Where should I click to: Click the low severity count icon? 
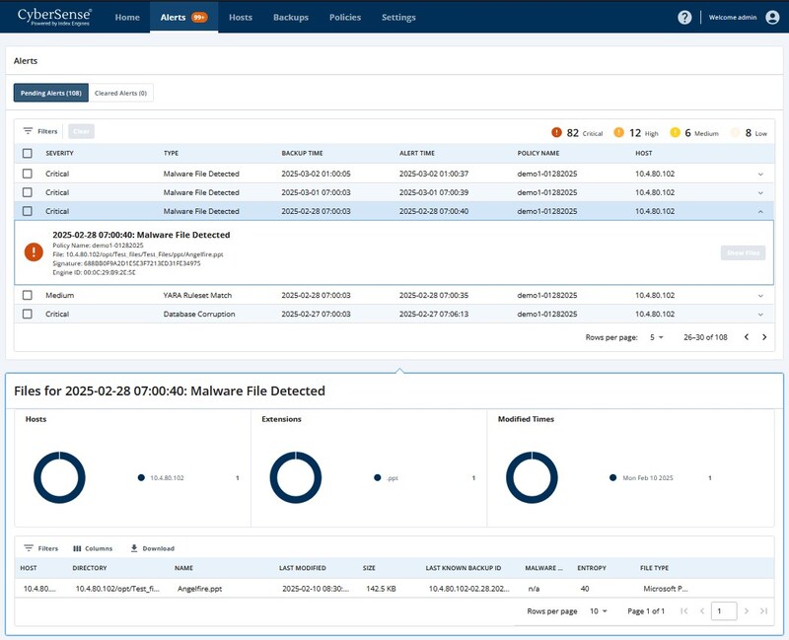(735, 132)
